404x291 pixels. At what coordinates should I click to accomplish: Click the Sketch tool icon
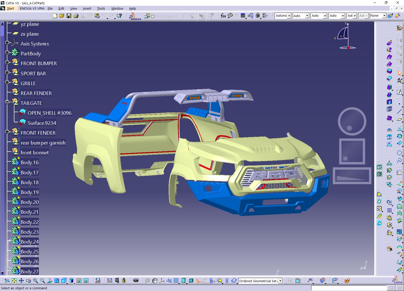pyautogui.click(x=400, y=92)
